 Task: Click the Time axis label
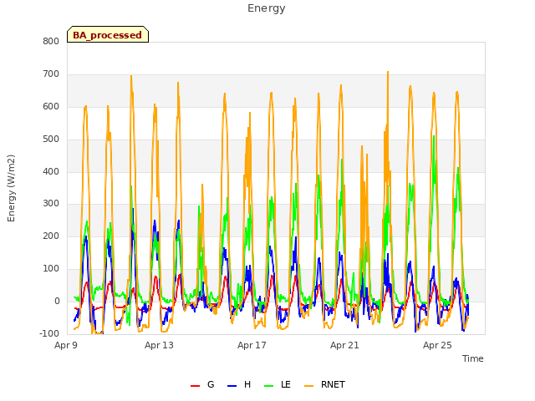tap(473, 358)
